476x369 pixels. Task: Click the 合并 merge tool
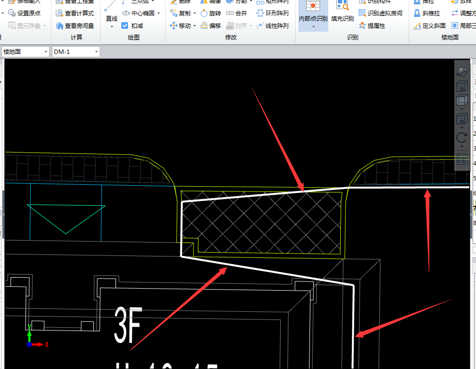[237, 13]
